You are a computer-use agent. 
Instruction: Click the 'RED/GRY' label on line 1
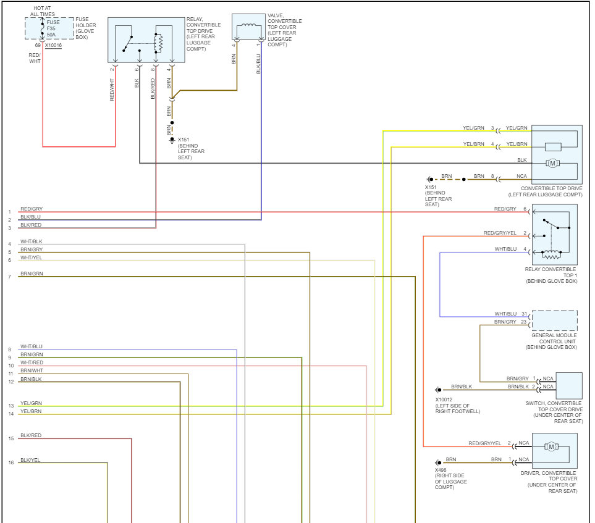click(32, 209)
